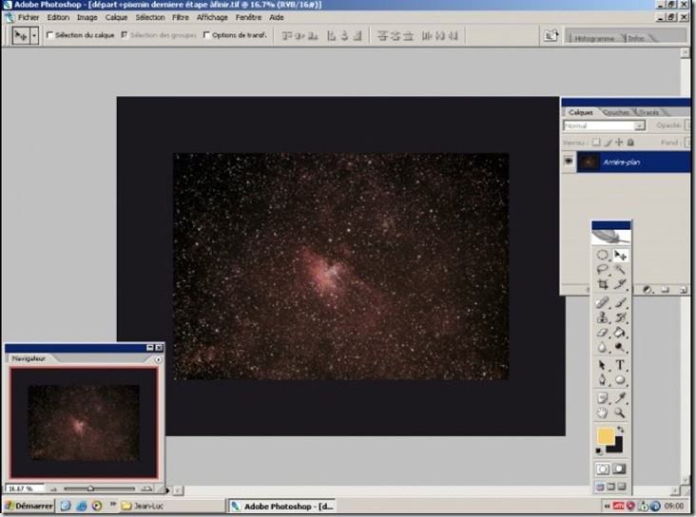Hide the Arrière-plan layer with the eye icon

[569, 162]
